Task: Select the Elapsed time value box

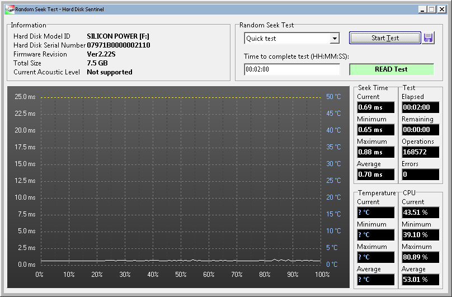Action: click(420, 107)
